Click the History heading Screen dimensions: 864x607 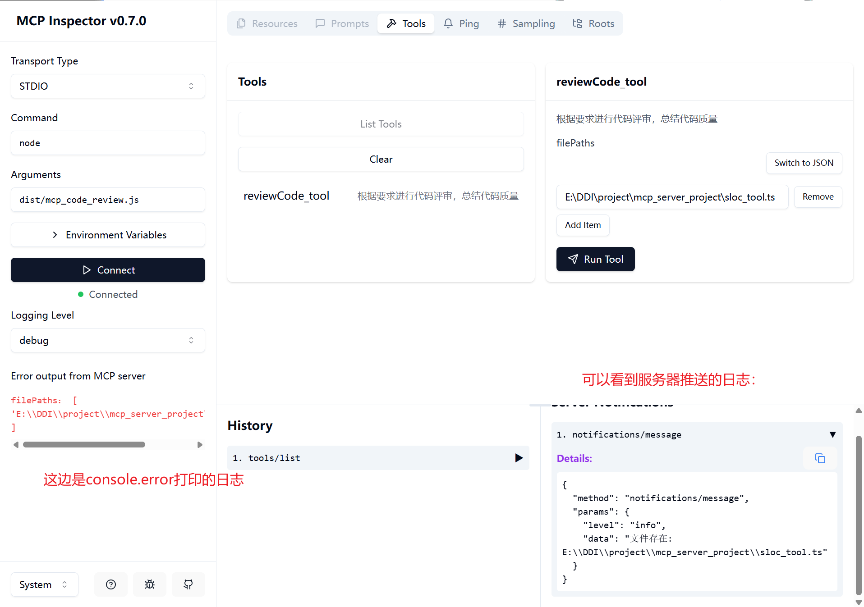point(250,425)
